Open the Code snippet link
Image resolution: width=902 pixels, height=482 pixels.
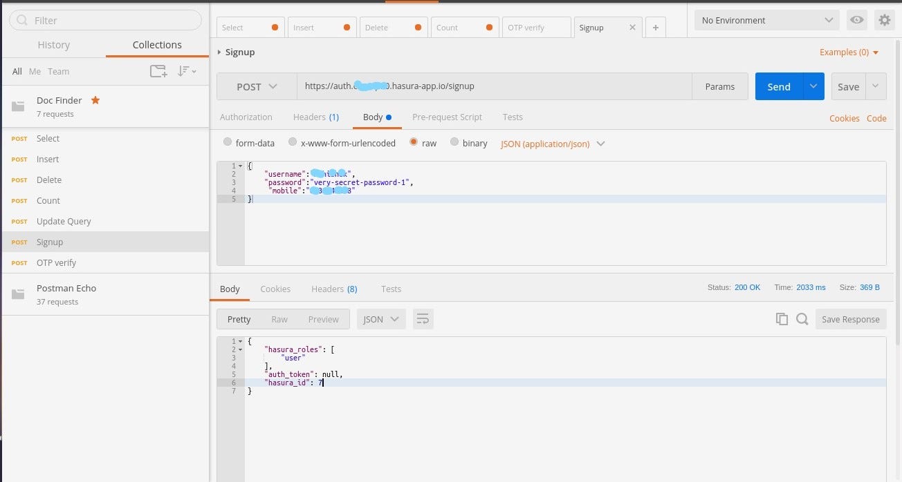(x=876, y=118)
